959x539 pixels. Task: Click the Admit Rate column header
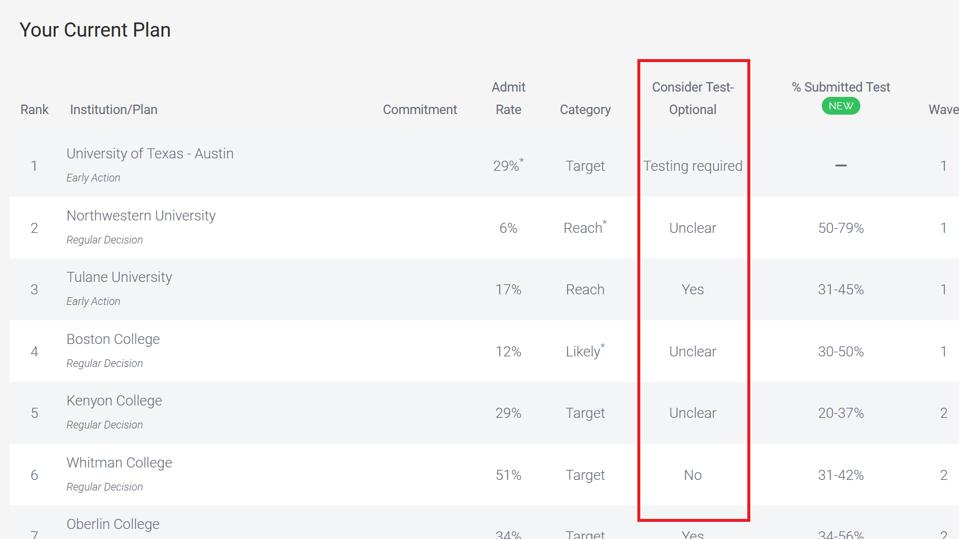(508, 98)
